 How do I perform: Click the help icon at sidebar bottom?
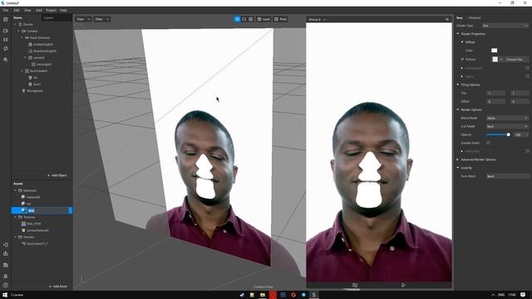(x=6, y=286)
